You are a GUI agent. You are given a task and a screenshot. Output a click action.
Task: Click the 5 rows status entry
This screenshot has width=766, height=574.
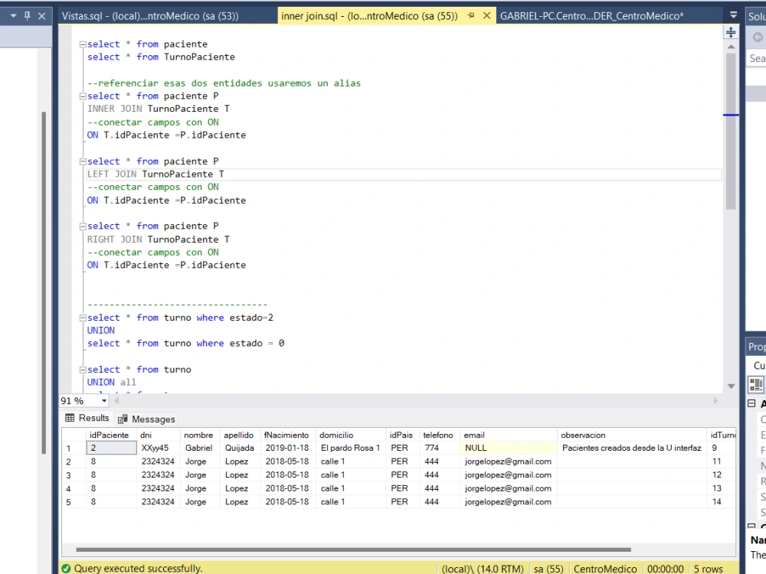coord(708,569)
